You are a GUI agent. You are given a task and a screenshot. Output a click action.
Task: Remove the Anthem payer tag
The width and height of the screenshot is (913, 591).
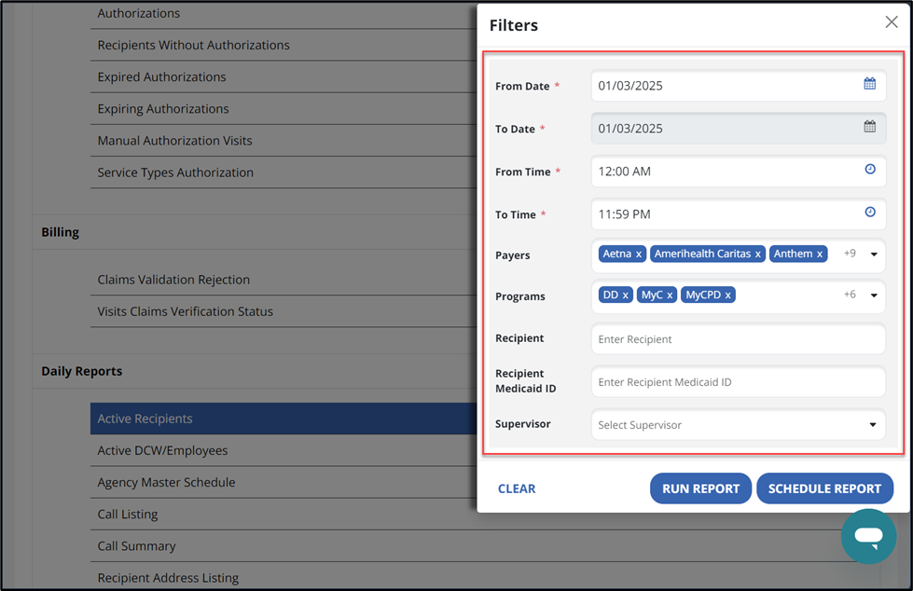tap(820, 254)
